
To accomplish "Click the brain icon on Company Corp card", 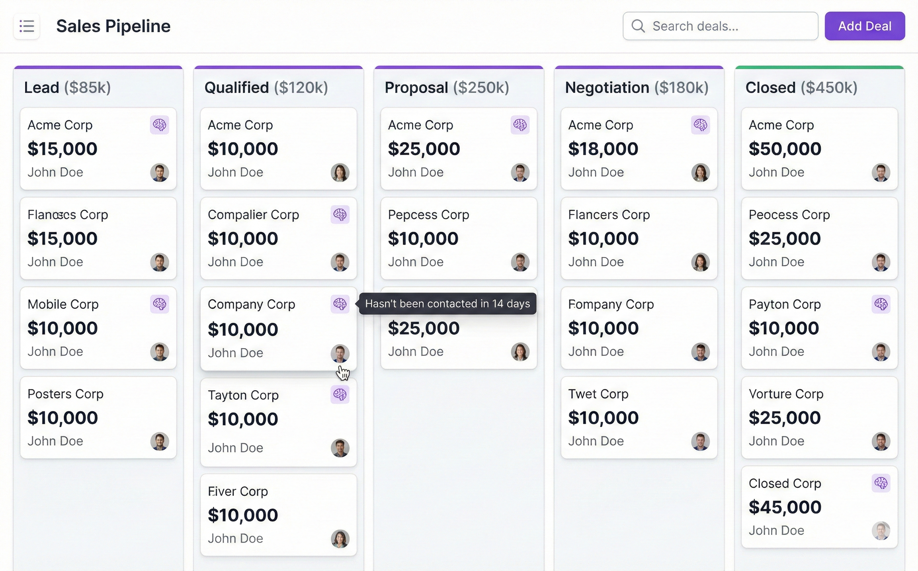I will click(339, 304).
